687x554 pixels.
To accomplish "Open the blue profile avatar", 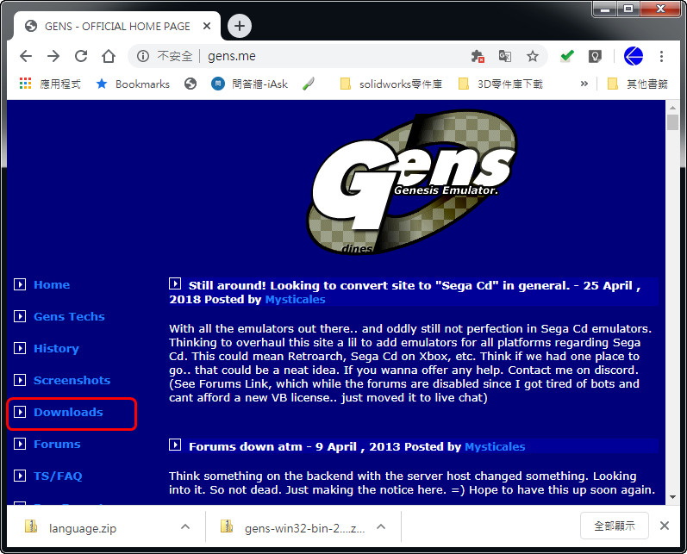I will click(634, 56).
